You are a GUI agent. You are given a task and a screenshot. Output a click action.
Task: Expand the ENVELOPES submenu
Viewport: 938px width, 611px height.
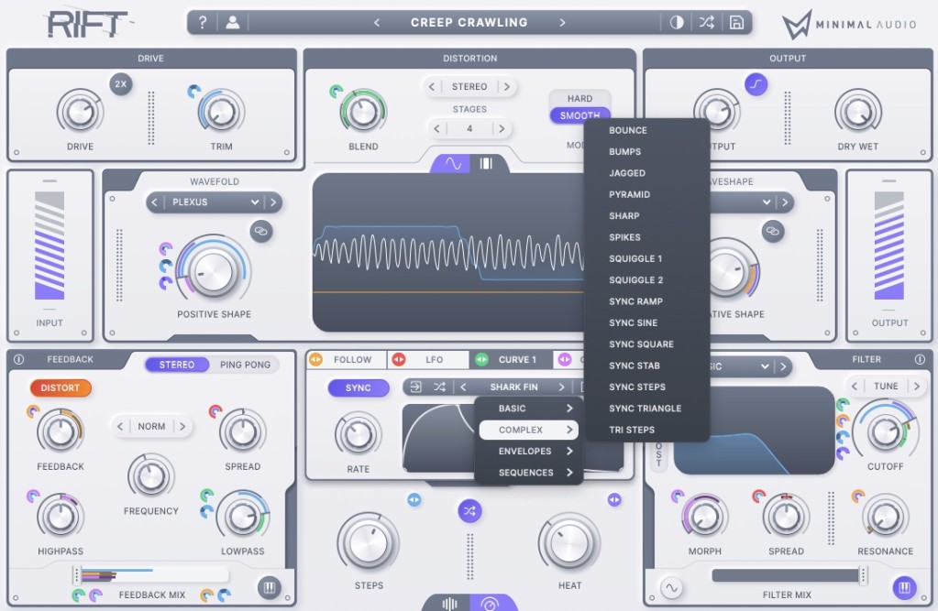[529, 452]
